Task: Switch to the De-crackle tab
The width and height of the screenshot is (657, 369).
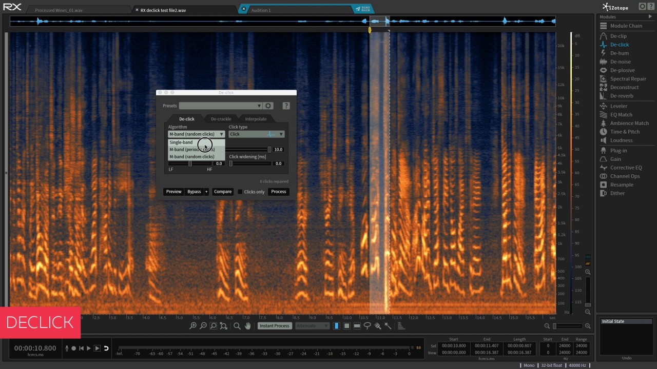Action: tap(221, 119)
